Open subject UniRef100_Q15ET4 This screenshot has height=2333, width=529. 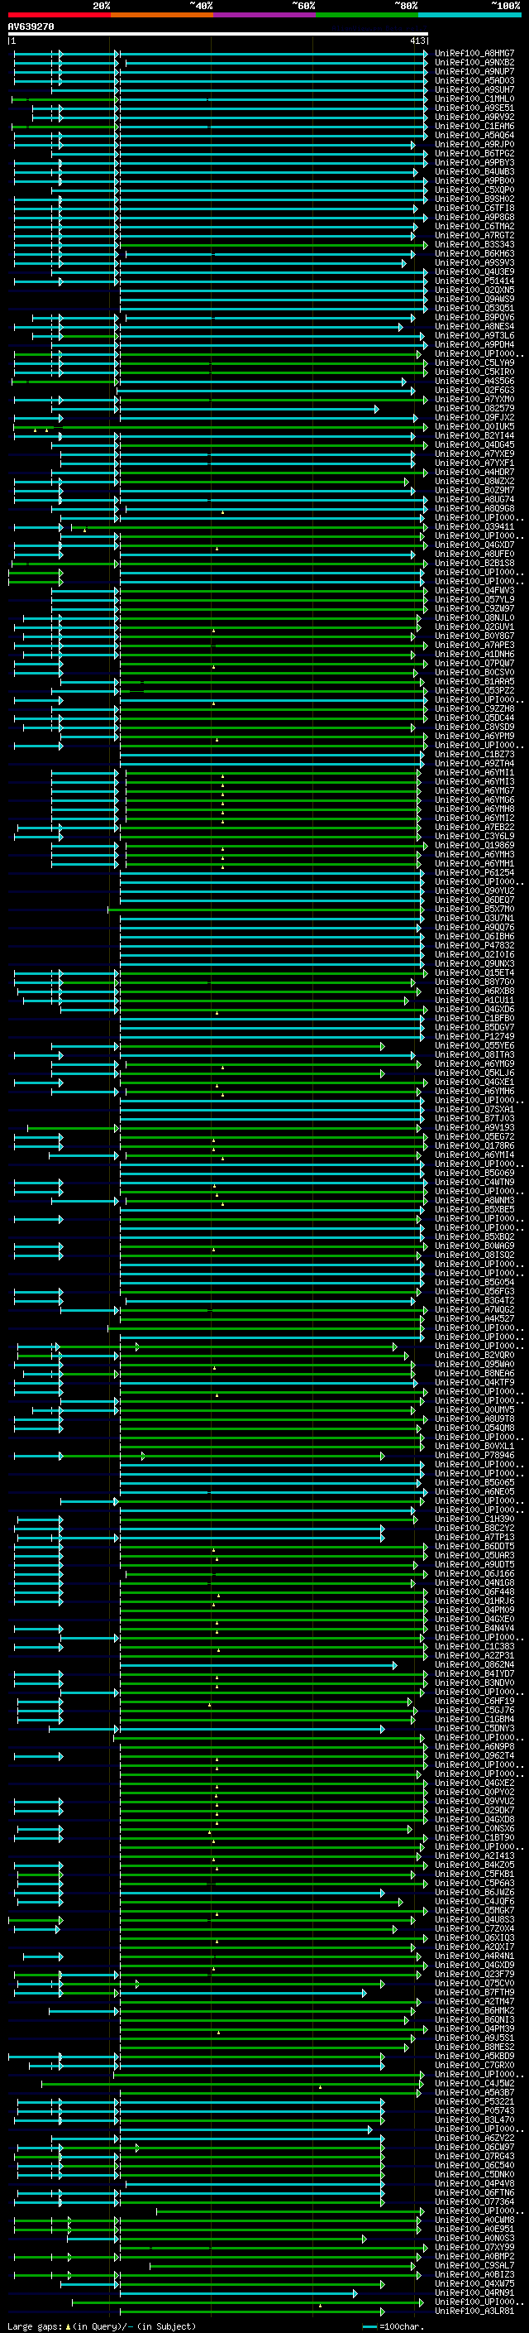474,972
